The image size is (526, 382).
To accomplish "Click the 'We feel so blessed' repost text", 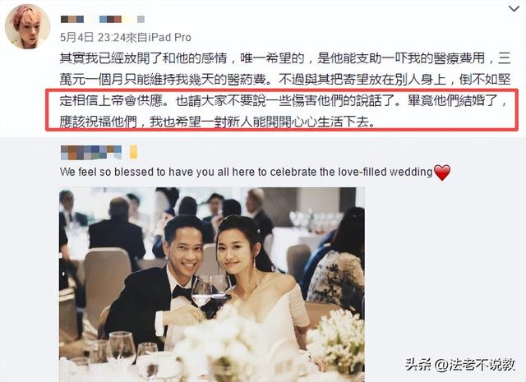I will click(247, 172).
